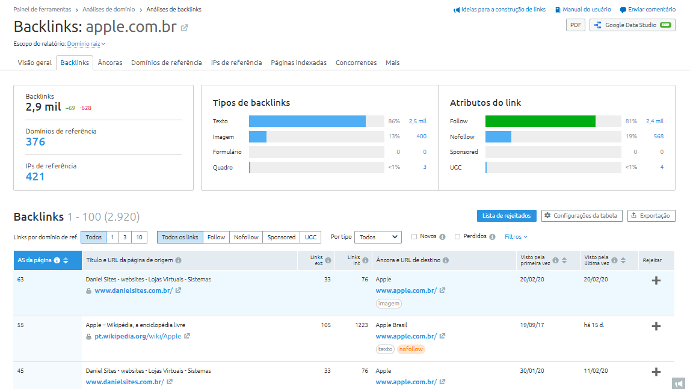The width and height of the screenshot is (690, 389).
Task: Filter to Sponsored links only
Action: [281, 237]
